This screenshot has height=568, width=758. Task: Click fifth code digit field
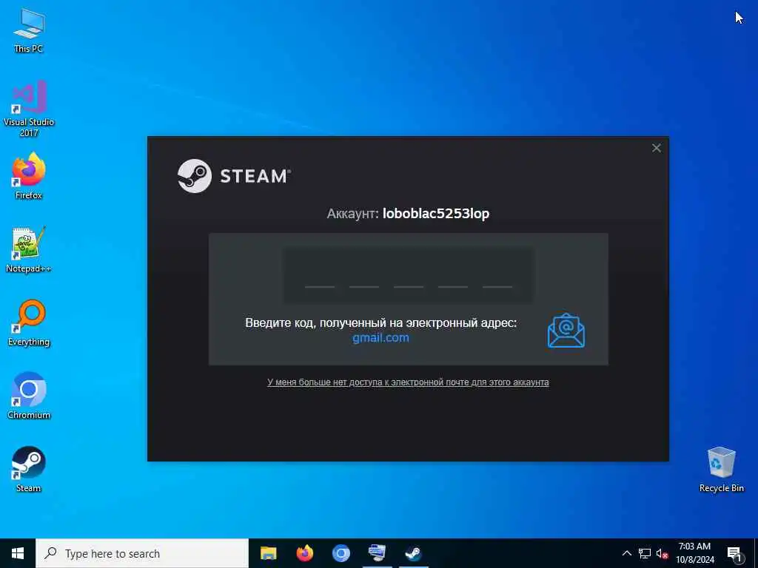(497, 277)
